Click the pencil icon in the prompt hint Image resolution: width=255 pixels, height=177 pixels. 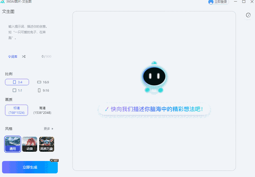pos(107,109)
